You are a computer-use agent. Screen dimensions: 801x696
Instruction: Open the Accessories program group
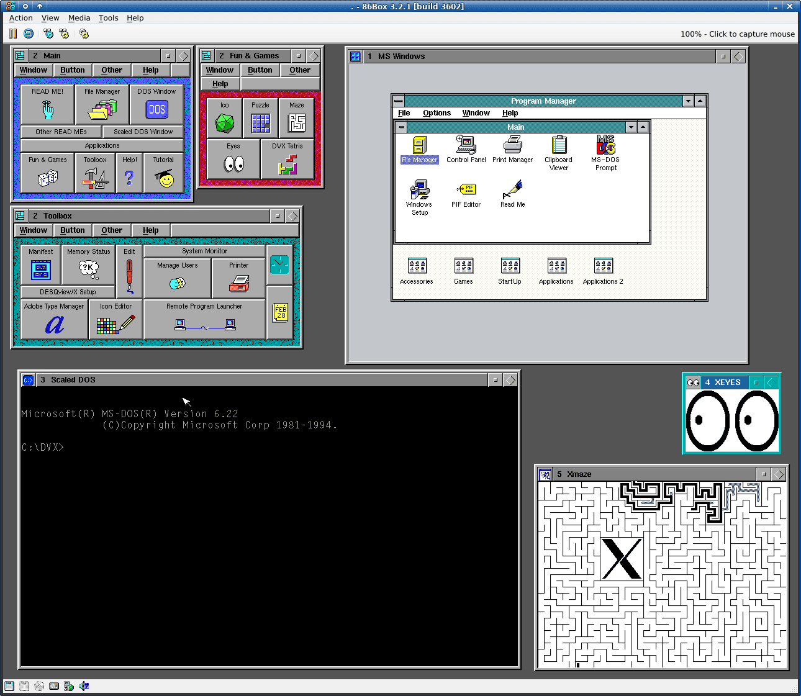(417, 271)
